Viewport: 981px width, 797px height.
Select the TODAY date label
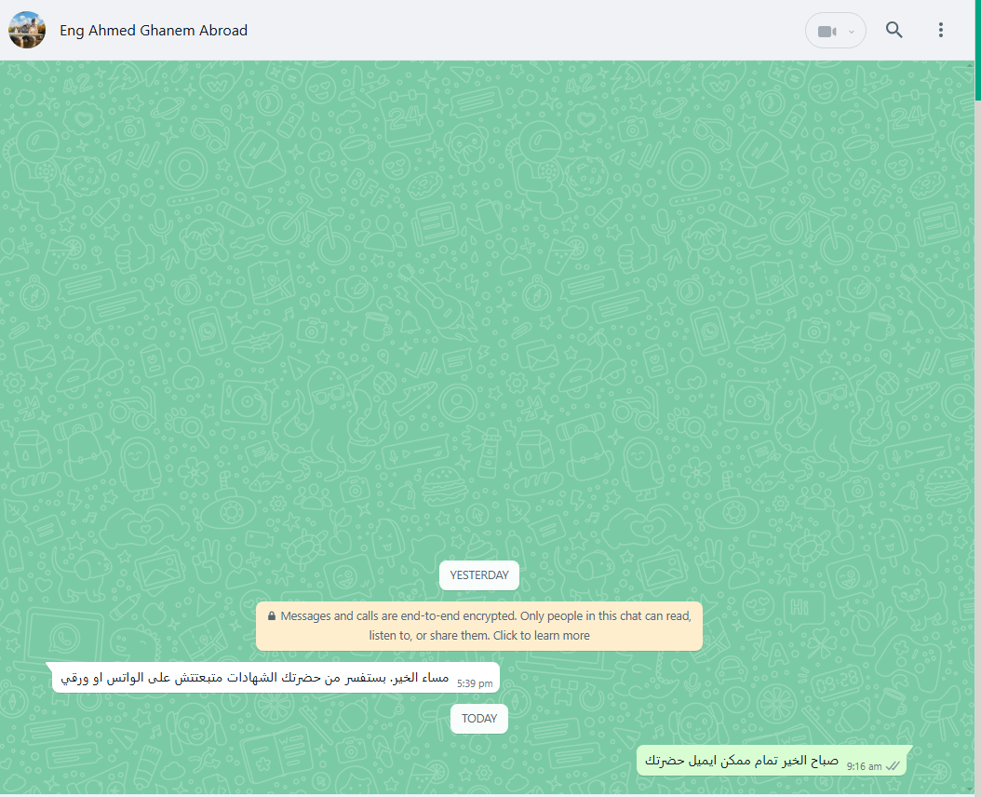coord(479,719)
